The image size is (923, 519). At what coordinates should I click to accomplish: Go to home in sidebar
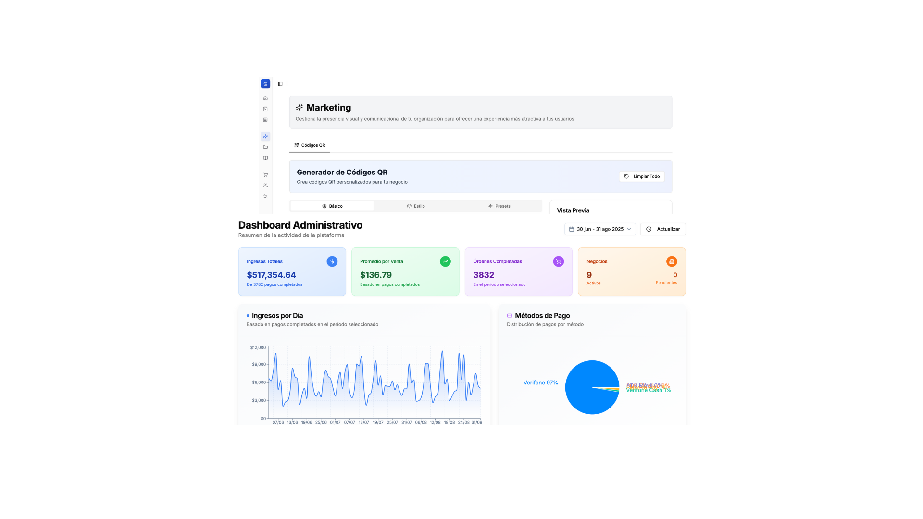(265, 98)
